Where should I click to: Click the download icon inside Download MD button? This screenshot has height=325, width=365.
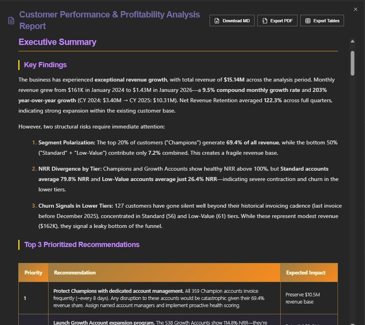(x=216, y=20)
